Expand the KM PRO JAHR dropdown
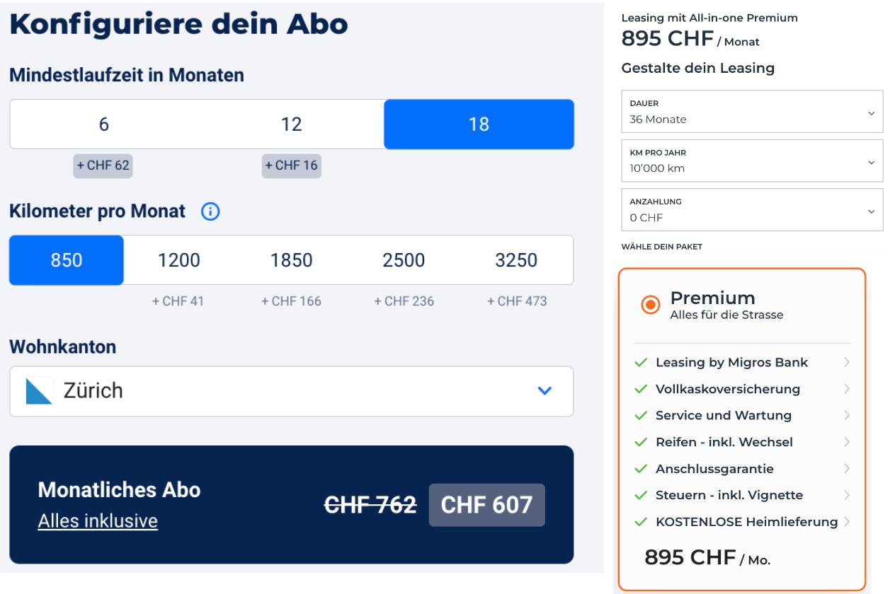The width and height of the screenshot is (895, 594). click(752, 161)
